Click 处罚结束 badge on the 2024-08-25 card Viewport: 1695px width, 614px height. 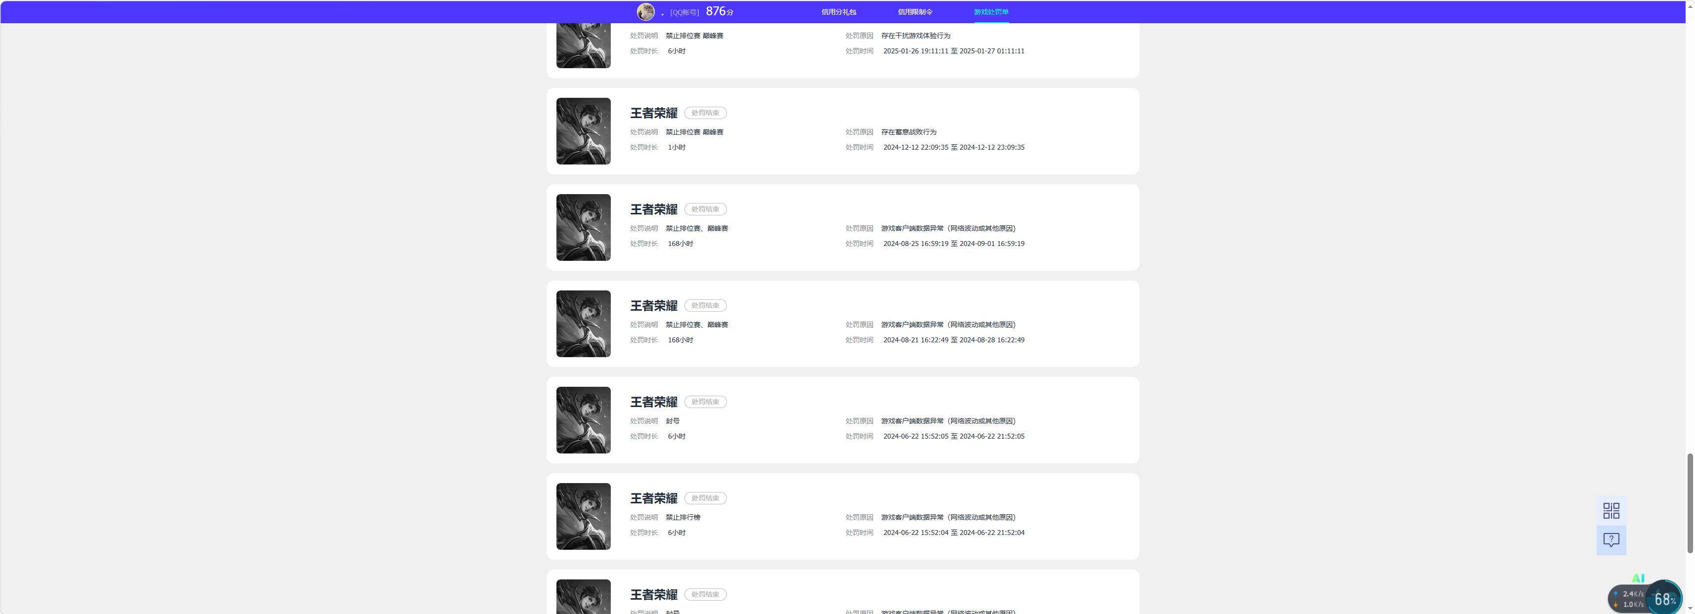(x=705, y=209)
